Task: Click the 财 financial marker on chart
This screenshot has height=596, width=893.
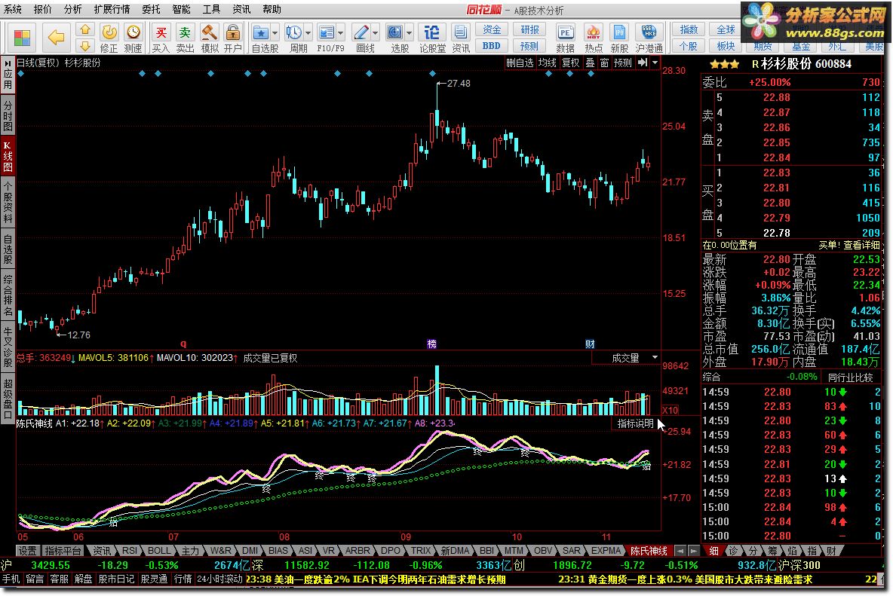Action: [x=590, y=344]
